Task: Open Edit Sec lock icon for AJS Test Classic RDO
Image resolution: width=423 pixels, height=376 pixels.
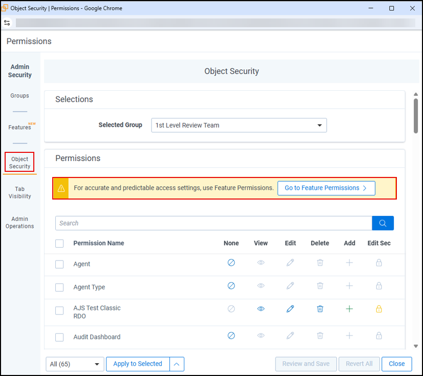Action: (x=378, y=308)
